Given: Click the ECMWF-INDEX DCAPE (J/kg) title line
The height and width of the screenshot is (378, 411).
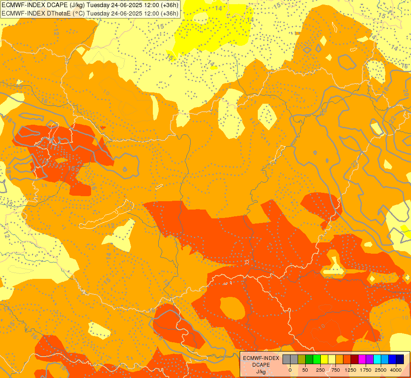Looking at the screenshot, I should pyautogui.click(x=90, y=5).
